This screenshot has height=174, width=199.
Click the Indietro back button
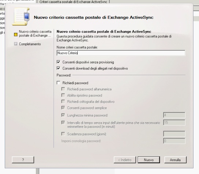point(125,160)
